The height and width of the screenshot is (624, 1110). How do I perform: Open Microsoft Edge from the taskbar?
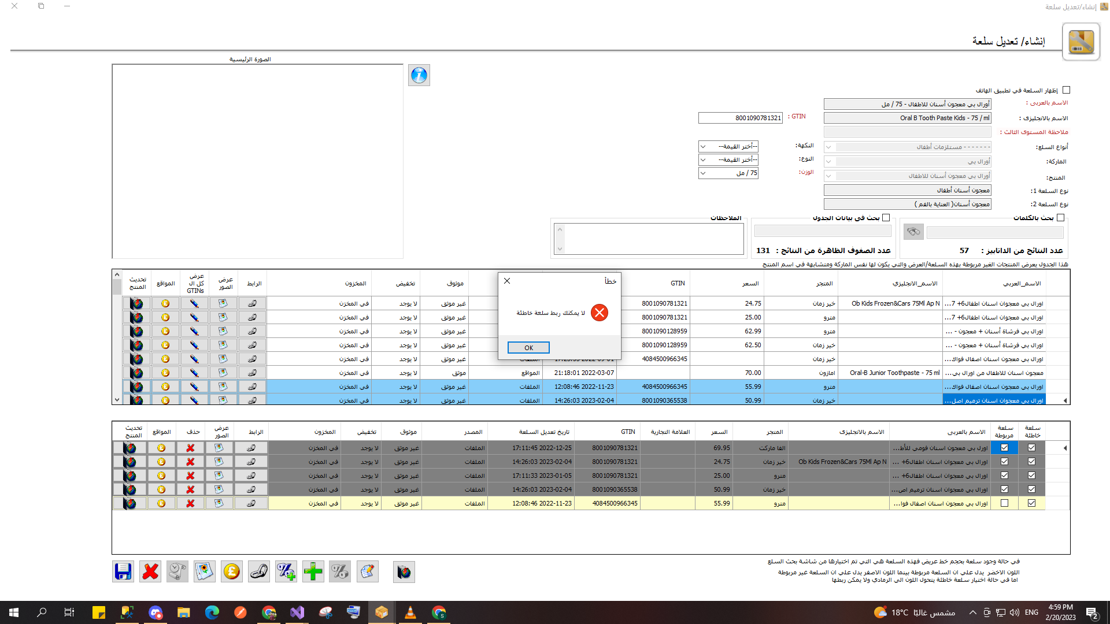click(x=212, y=612)
